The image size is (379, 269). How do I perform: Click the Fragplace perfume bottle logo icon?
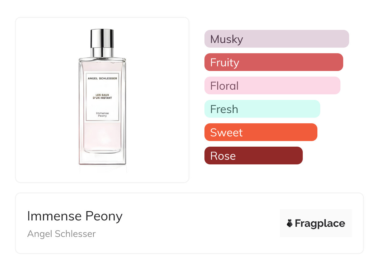click(x=290, y=223)
